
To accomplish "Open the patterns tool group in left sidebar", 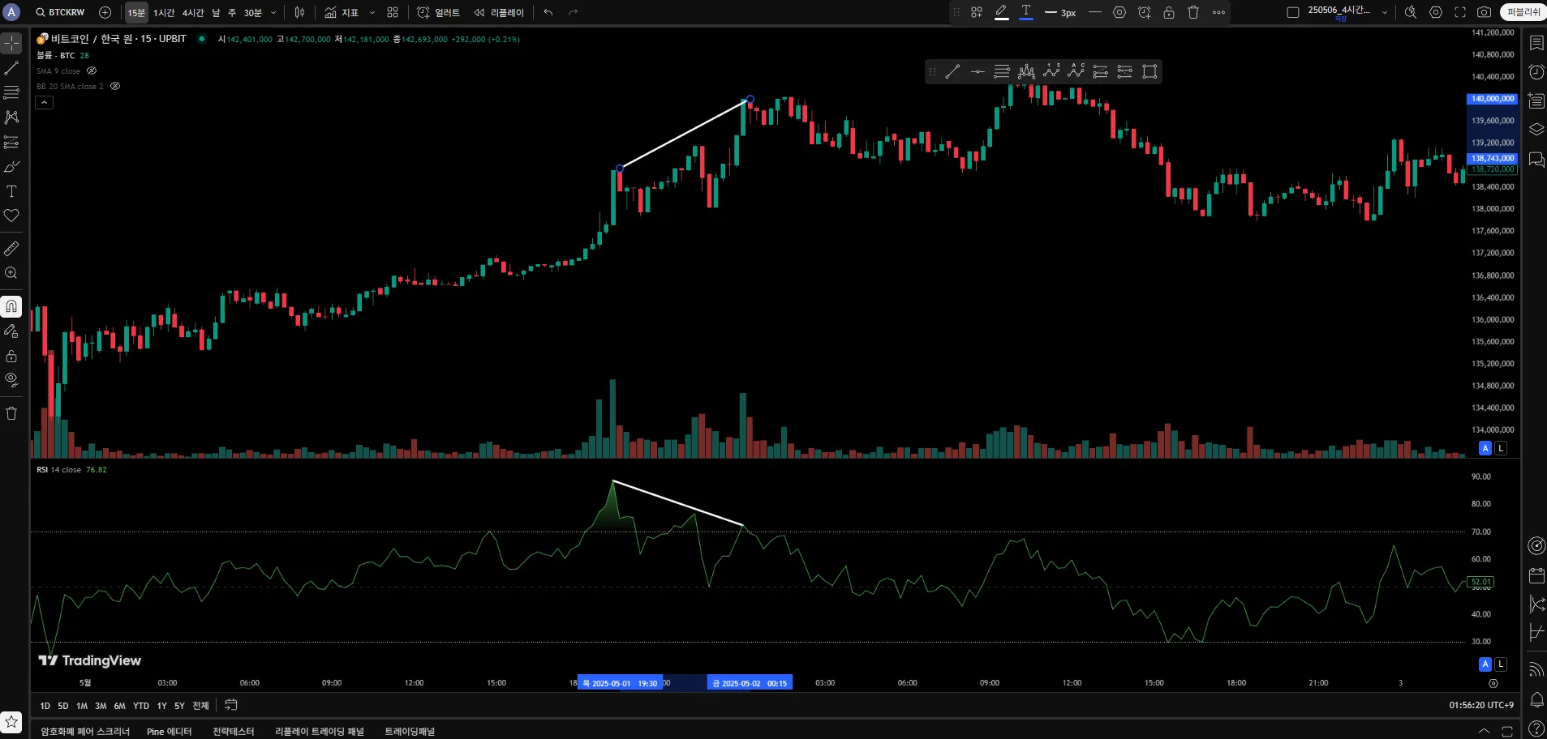I will [x=11, y=117].
